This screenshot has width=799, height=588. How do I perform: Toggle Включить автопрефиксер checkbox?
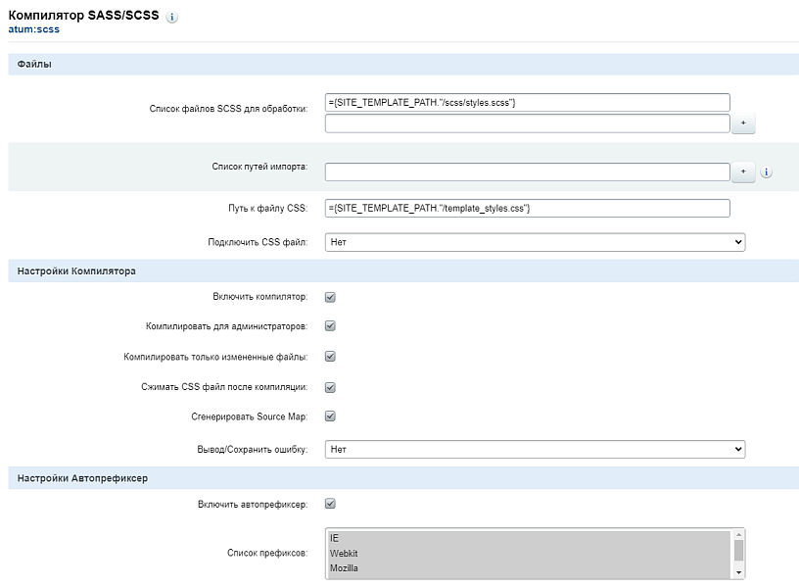coord(331,505)
